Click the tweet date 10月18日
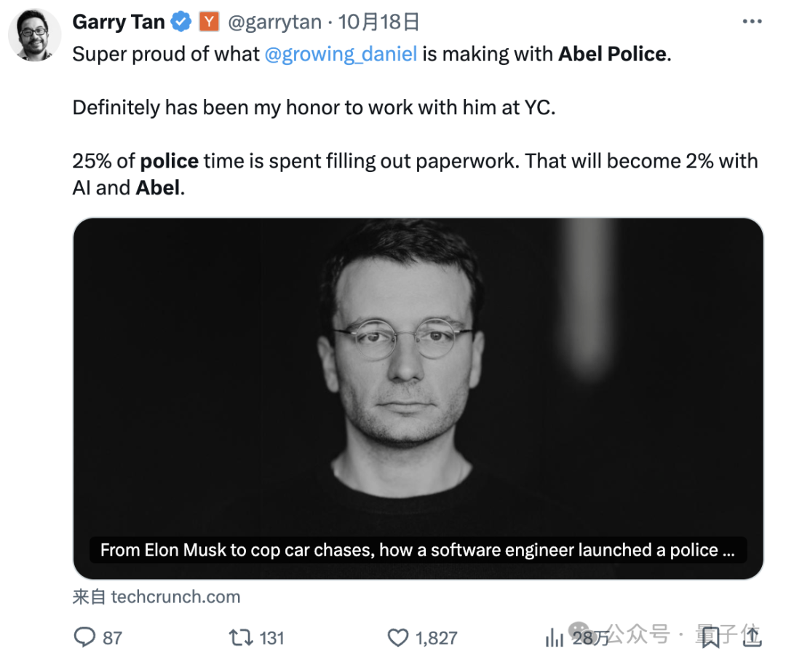 [x=377, y=21]
